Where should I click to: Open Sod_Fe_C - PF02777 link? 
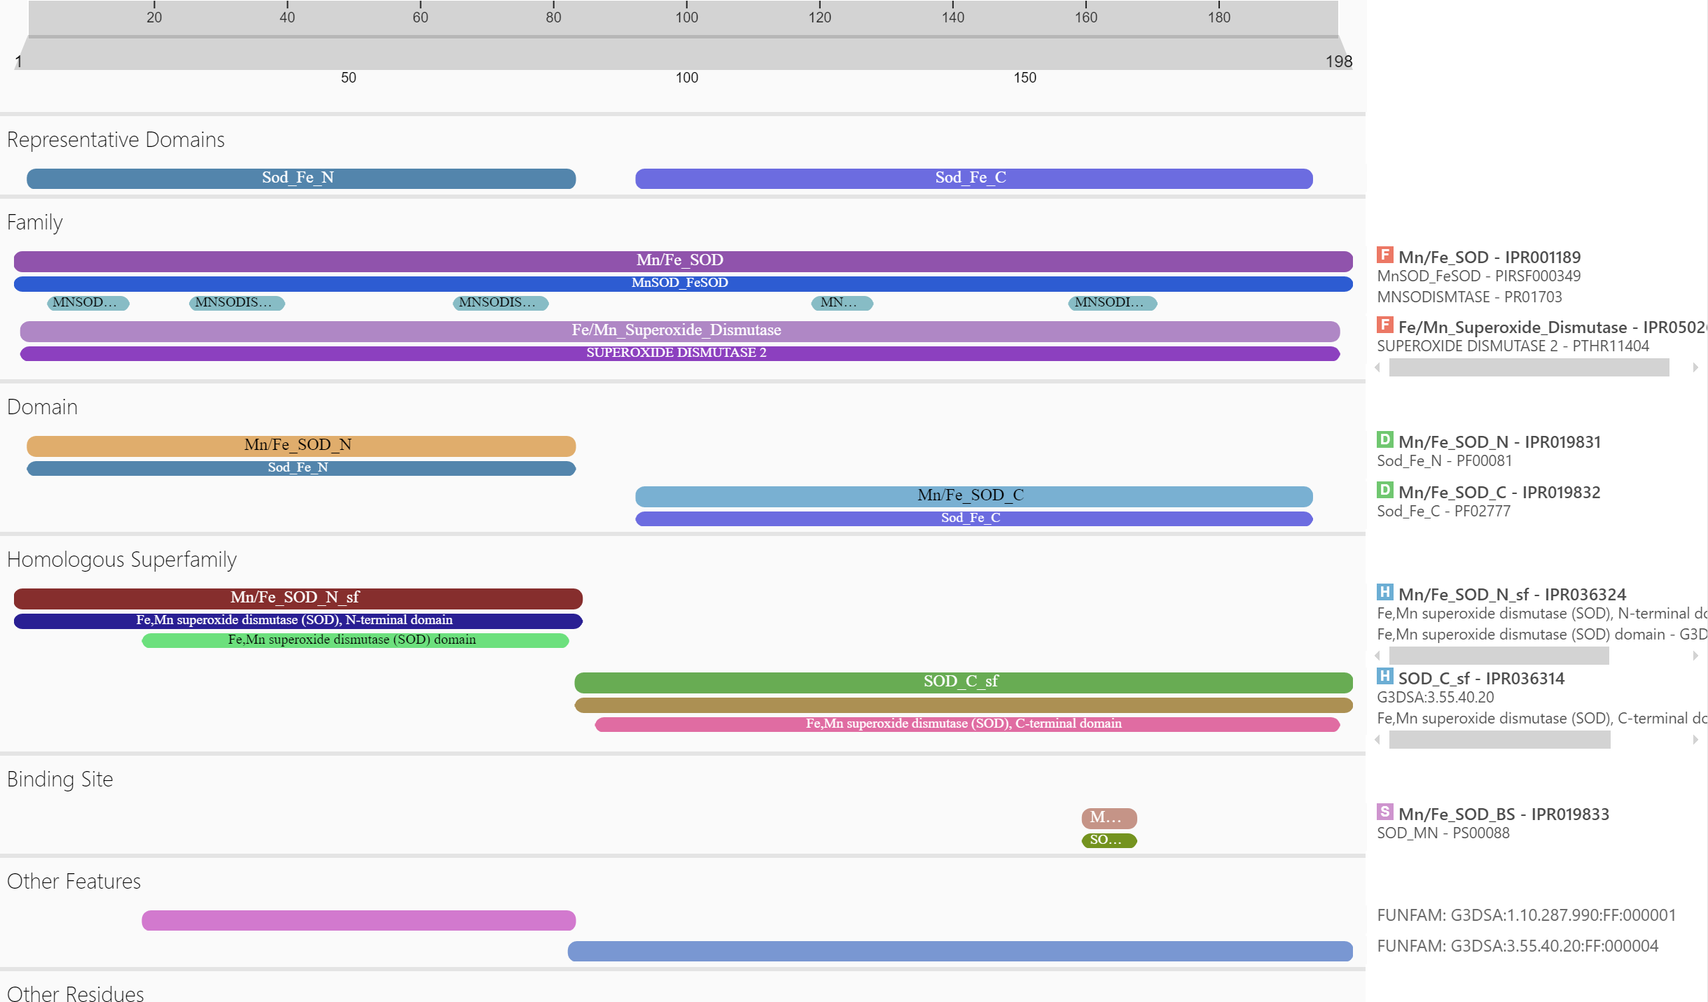(1443, 511)
